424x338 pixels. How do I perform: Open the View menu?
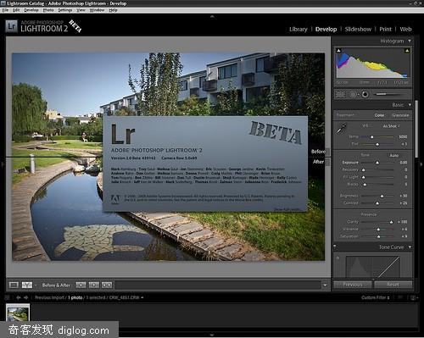coord(81,10)
